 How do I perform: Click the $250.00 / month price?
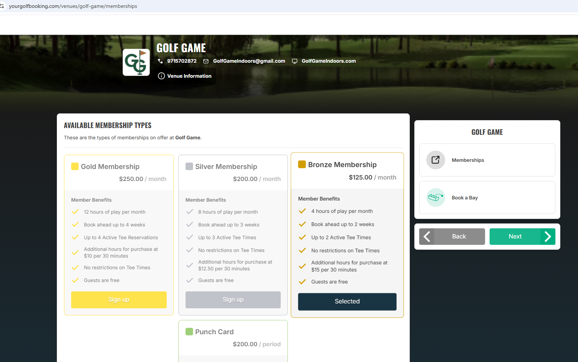click(x=143, y=179)
